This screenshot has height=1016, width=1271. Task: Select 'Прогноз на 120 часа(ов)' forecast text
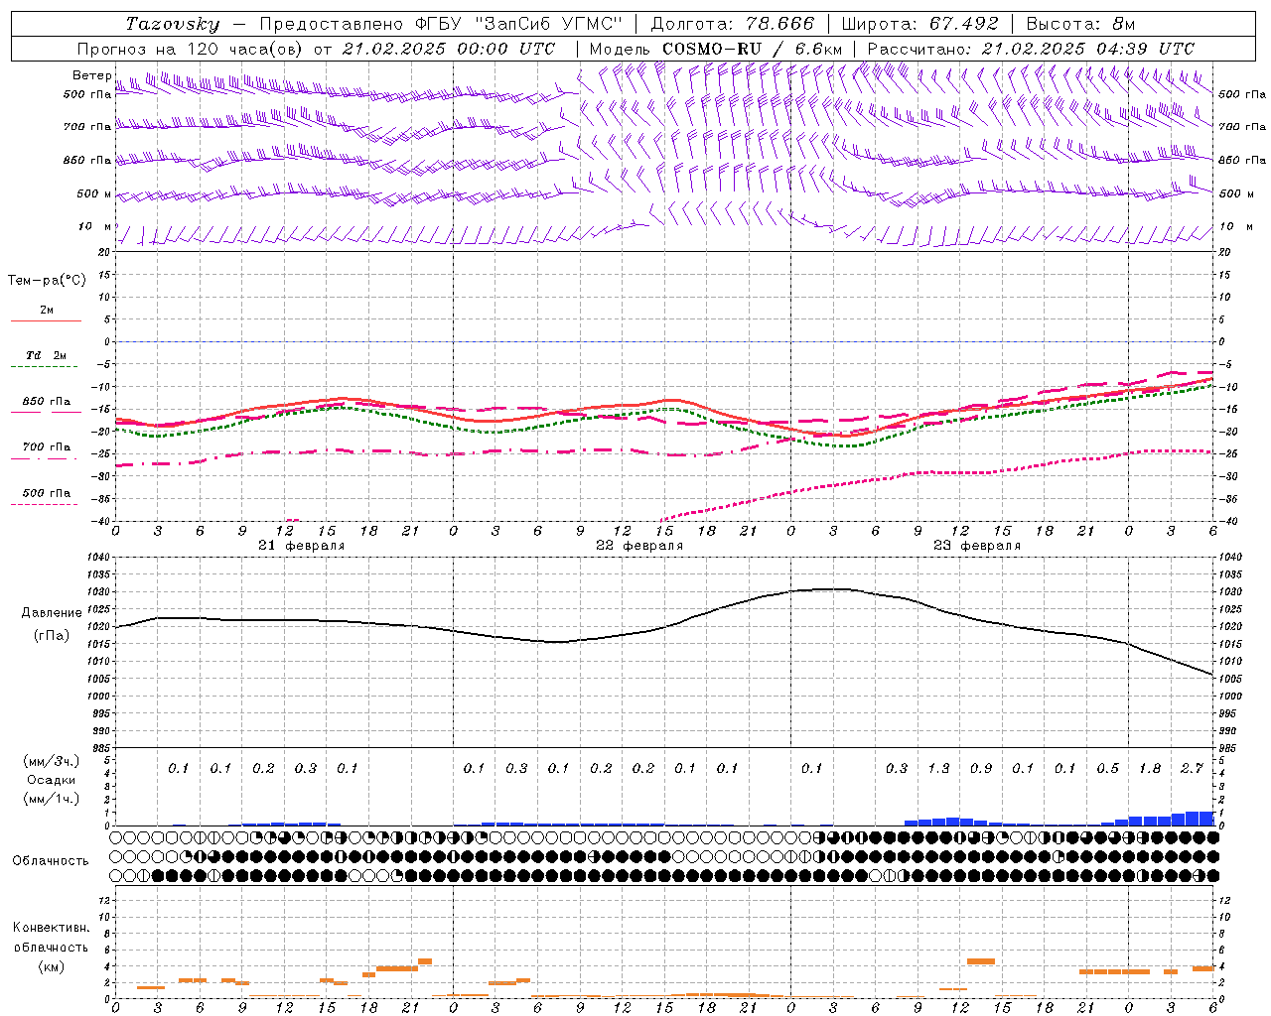pos(191,49)
